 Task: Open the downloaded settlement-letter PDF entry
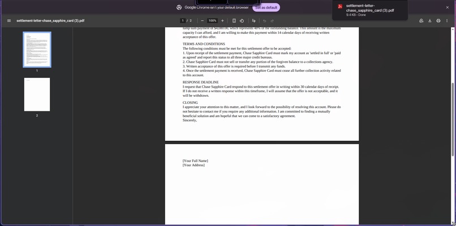pyautogui.click(x=370, y=10)
